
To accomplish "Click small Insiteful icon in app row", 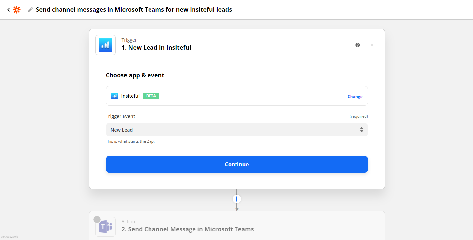I will click(x=115, y=96).
